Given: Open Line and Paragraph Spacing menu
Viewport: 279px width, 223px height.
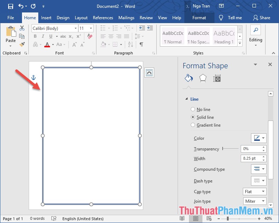Looking at the screenshot, I should click(x=139, y=36).
